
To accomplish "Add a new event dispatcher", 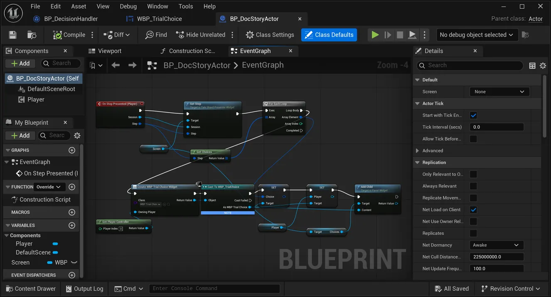I will pyautogui.click(x=72, y=275).
